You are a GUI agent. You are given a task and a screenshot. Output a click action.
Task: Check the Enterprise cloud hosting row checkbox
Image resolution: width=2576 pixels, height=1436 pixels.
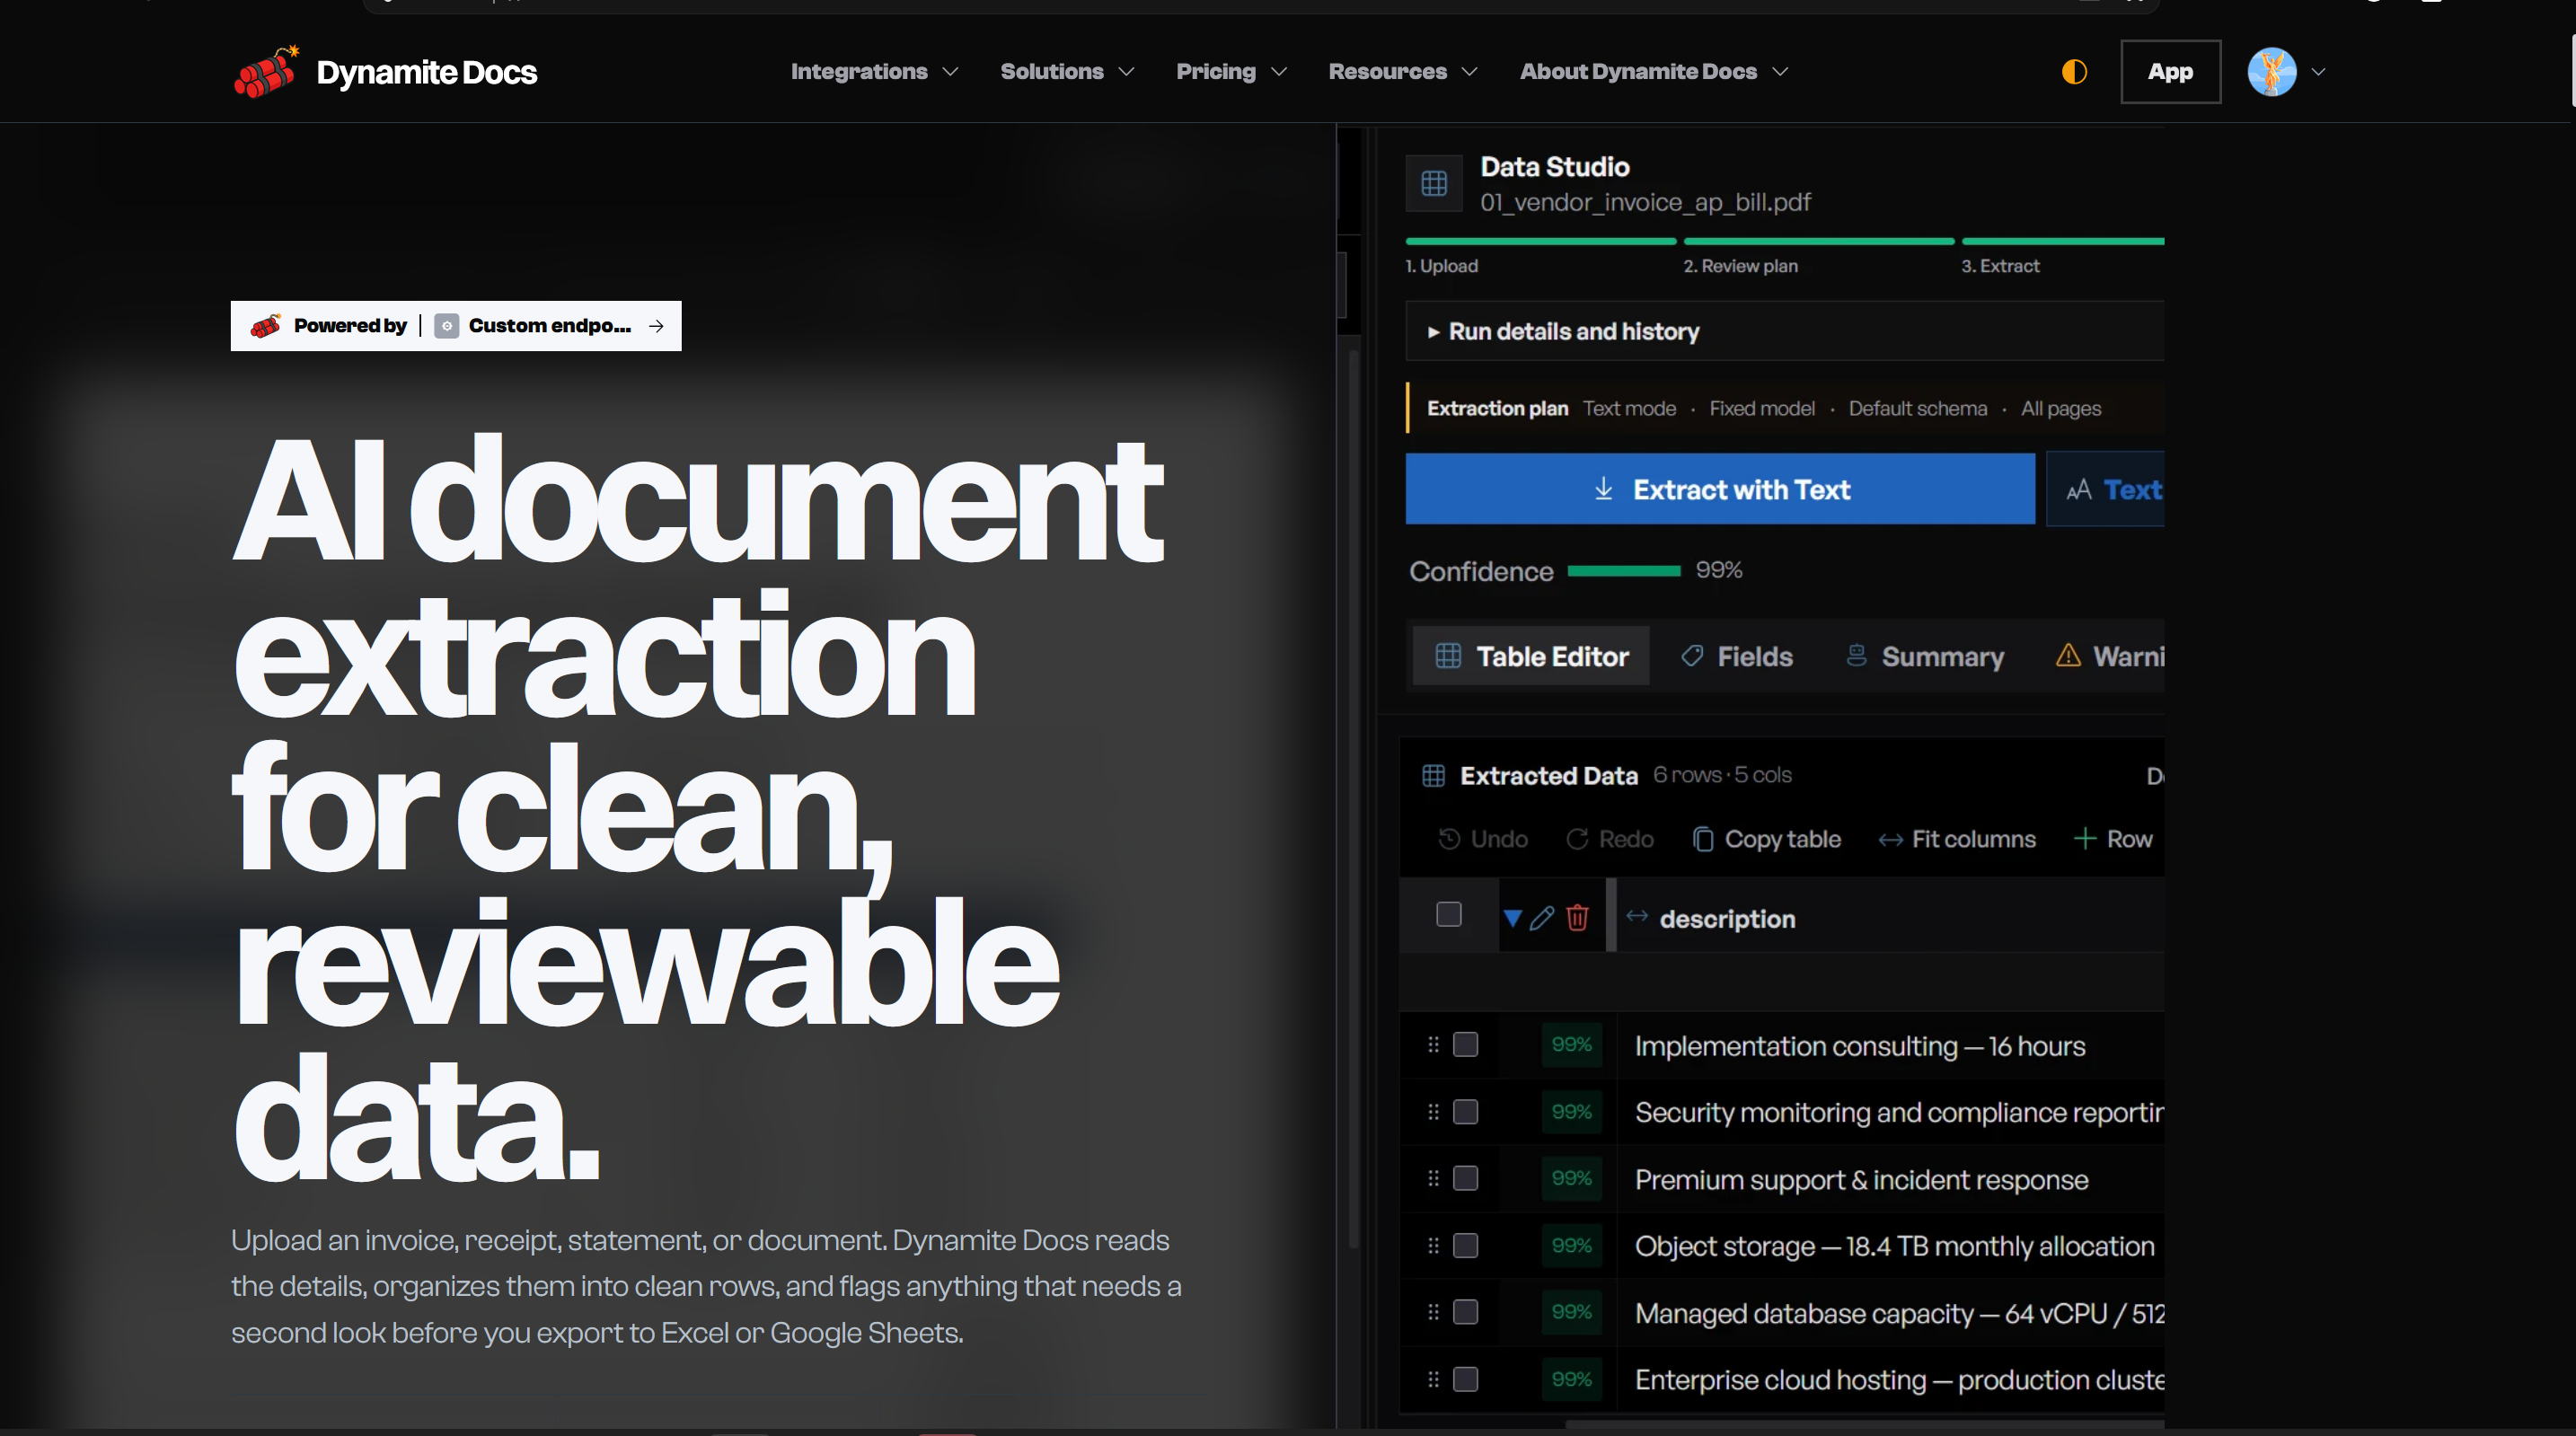click(x=1465, y=1379)
